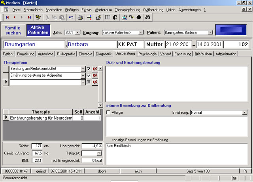
Task: Click the magnifier search document icon
Action: click(124, 17)
